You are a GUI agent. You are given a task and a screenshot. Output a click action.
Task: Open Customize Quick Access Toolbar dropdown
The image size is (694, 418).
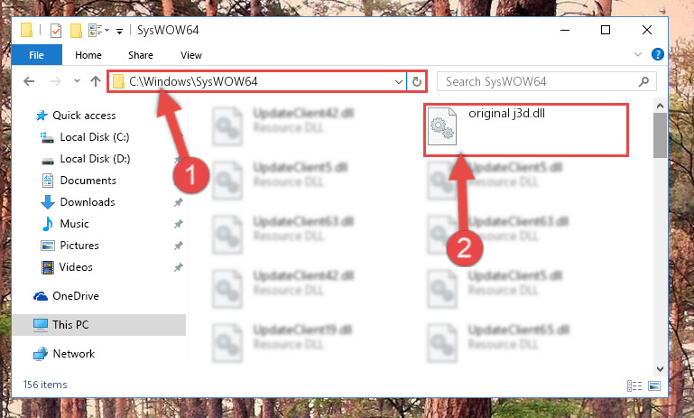(x=119, y=31)
